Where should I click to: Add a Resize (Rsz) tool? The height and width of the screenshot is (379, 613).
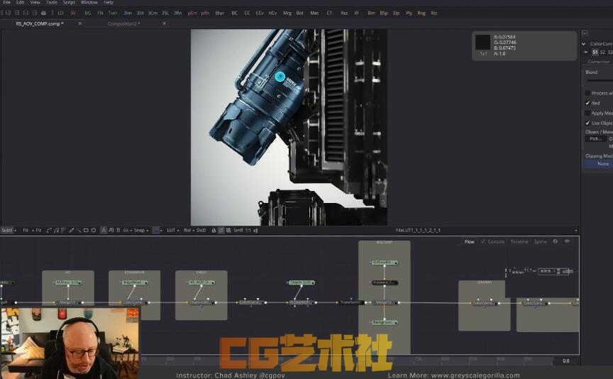coord(344,13)
